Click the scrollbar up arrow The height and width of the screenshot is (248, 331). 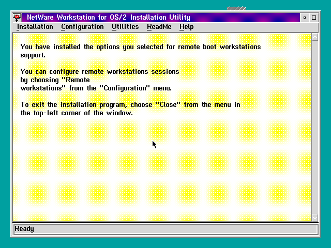tap(315, 37)
